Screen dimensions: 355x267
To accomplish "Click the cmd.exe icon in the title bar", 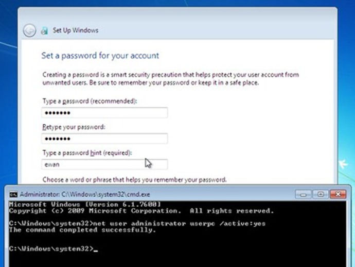I will (13, 194).
